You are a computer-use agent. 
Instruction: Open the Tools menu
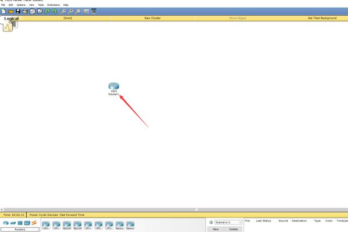point(41,5)
